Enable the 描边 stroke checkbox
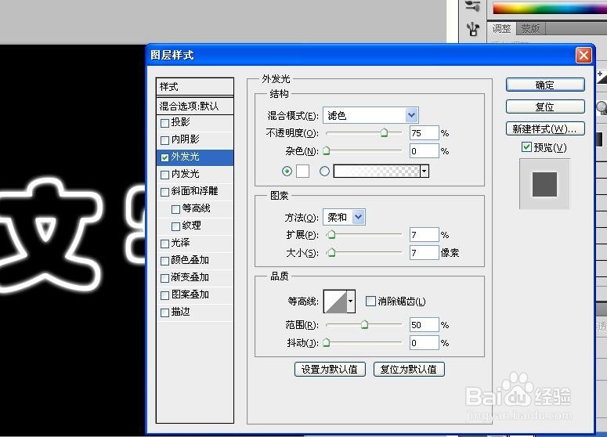Viewport: 607px width, 437px height. (165, 312)
